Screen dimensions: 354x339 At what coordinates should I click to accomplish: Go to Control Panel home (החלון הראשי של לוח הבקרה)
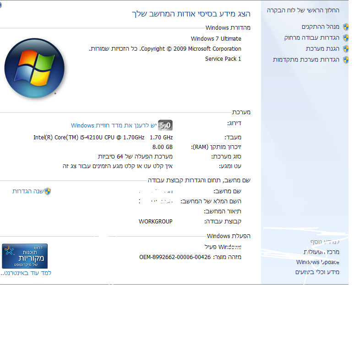303,11
